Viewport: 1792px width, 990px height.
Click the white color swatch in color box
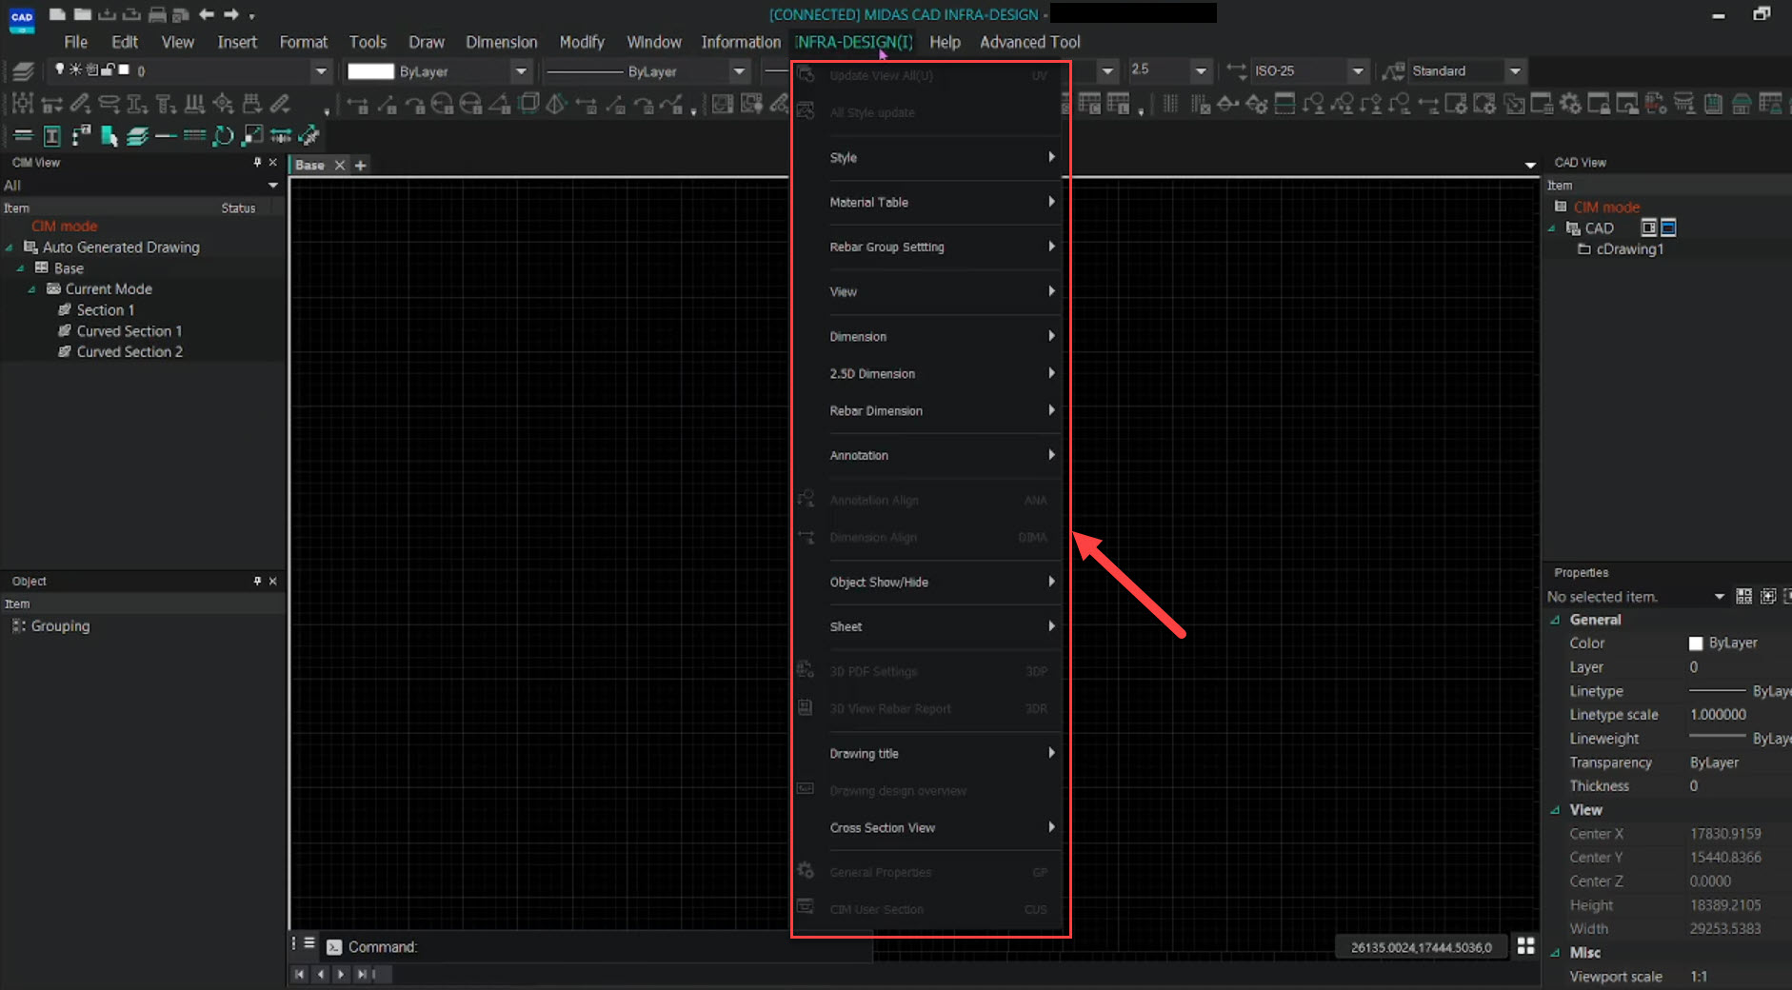(x=370, y=71)
